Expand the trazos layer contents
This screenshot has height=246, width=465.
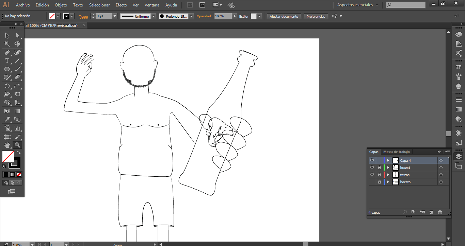pos(388,175)
